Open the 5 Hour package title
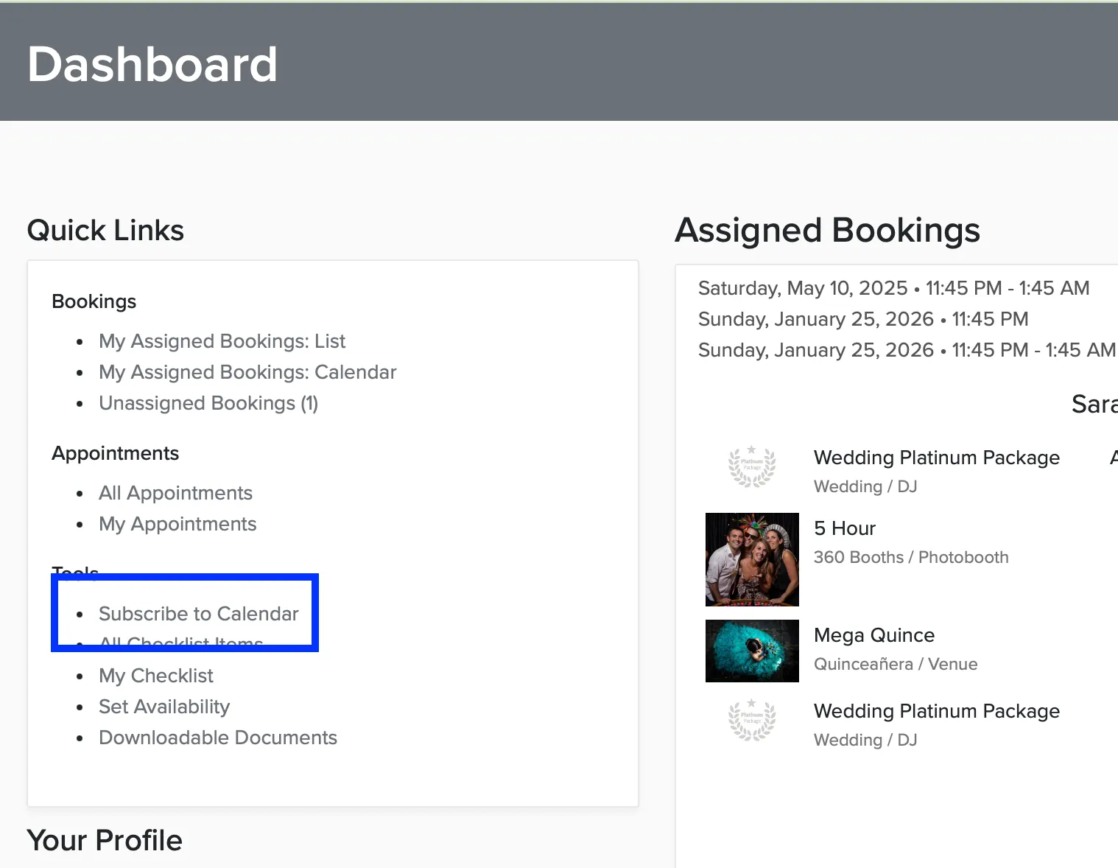The width and height of the screenshot is (1118, 868). click(845, 528)
